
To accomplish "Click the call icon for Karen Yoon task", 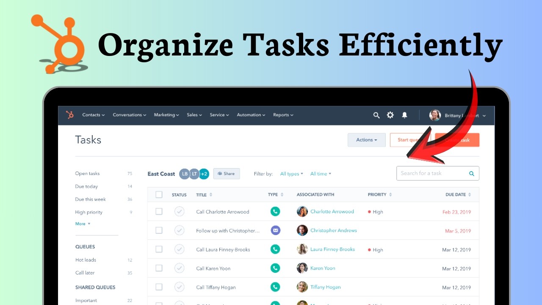I will tap(276, 268).
